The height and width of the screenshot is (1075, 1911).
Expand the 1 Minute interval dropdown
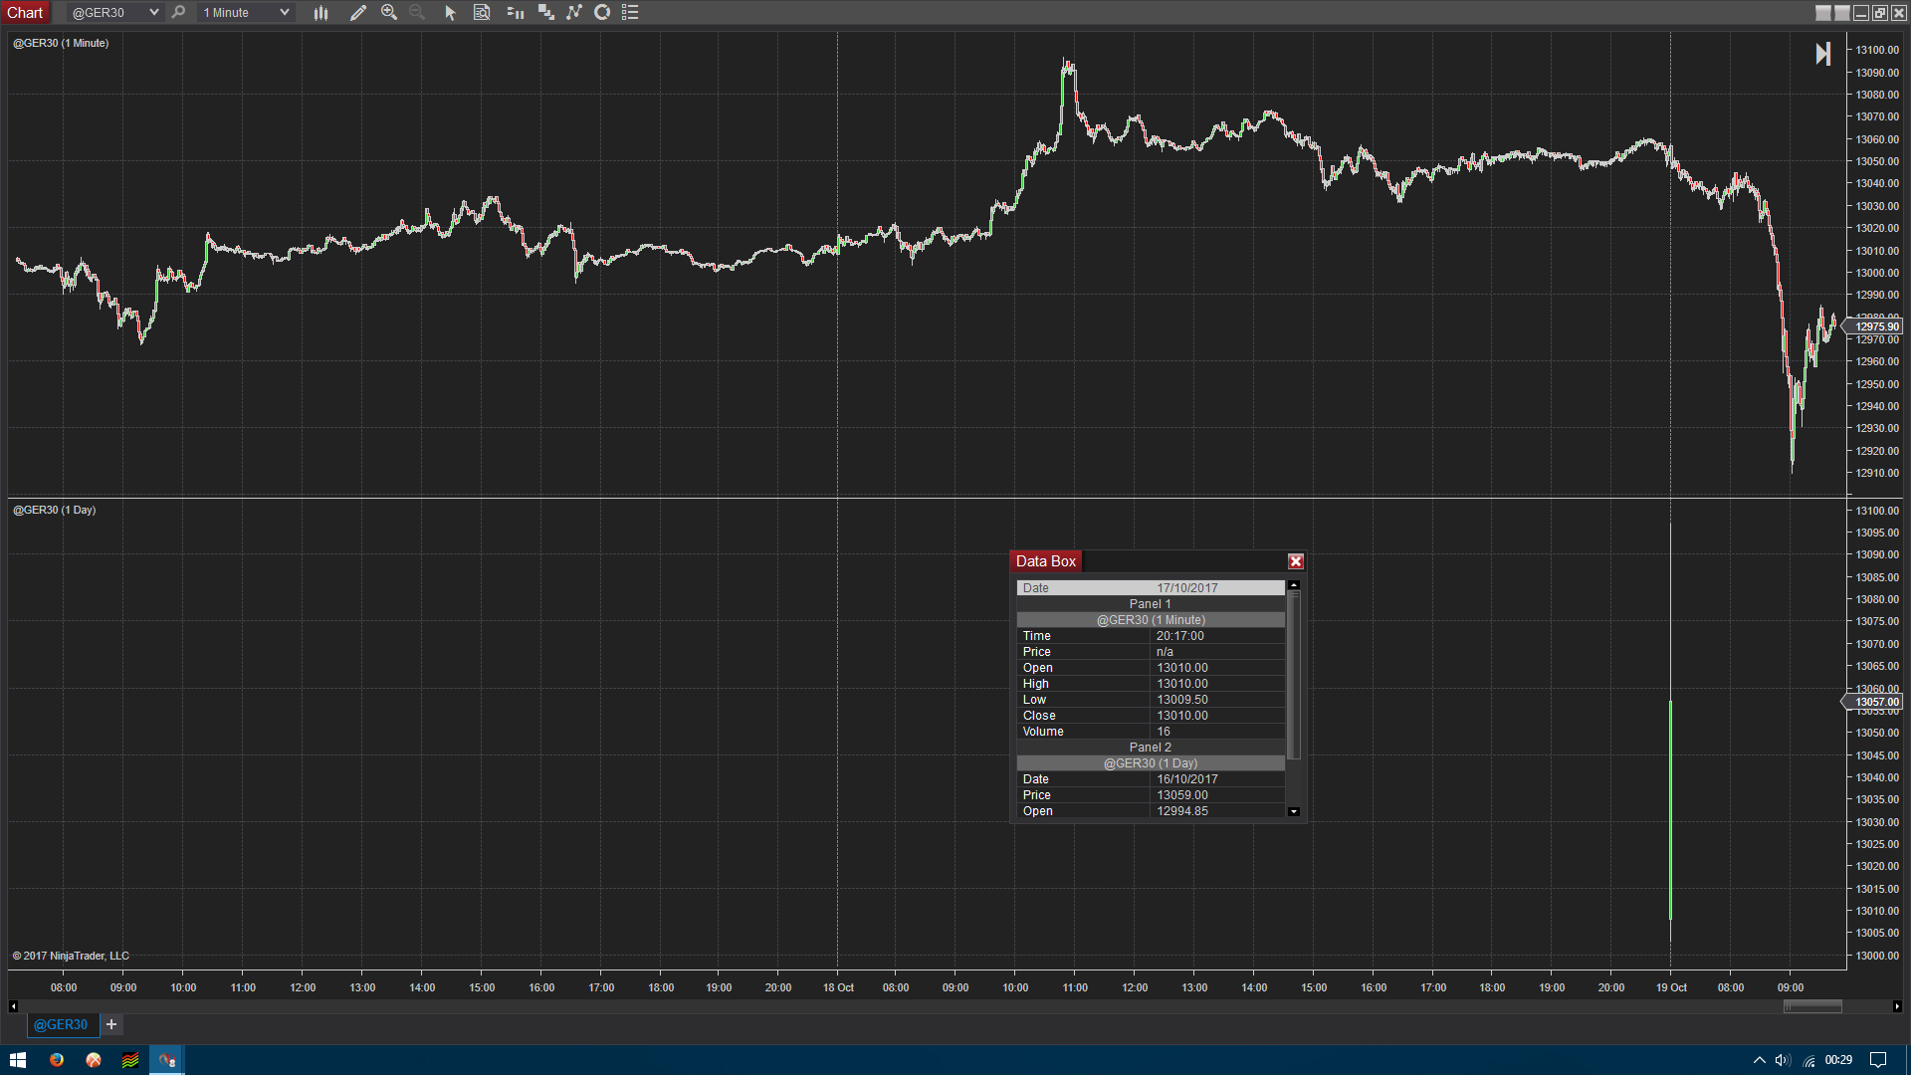point(284,13)
